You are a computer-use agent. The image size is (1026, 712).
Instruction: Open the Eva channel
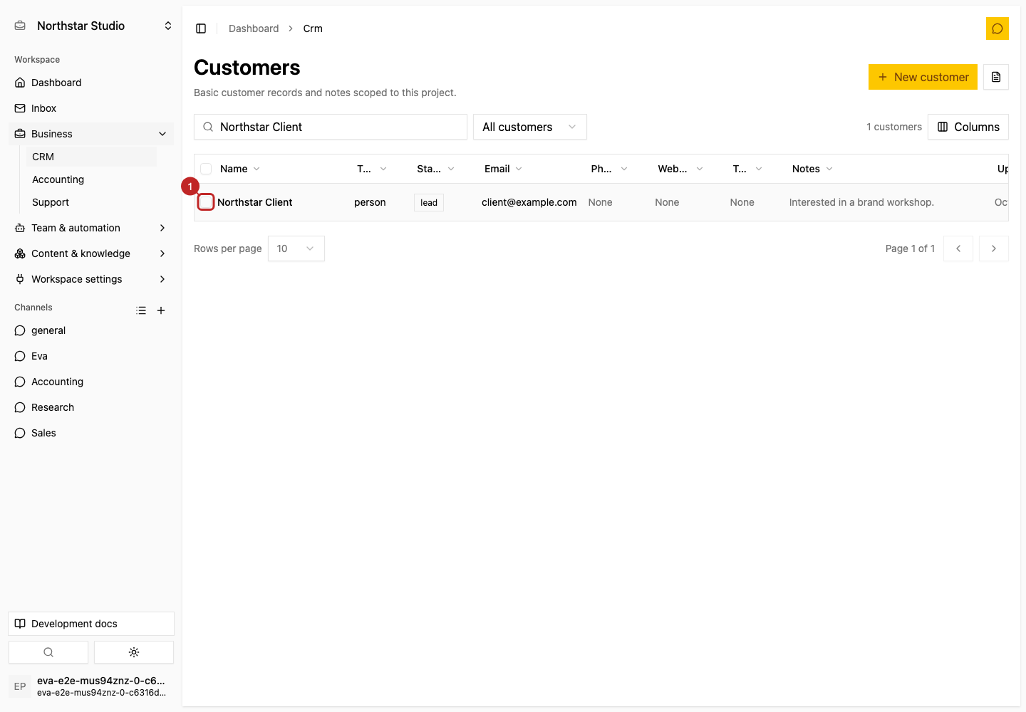pos(91,356)
